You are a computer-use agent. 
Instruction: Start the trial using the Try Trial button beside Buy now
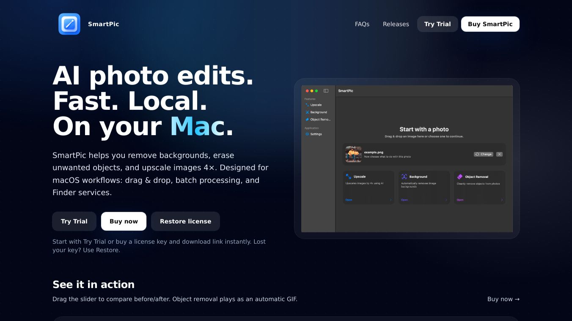(x=74, y=221)
